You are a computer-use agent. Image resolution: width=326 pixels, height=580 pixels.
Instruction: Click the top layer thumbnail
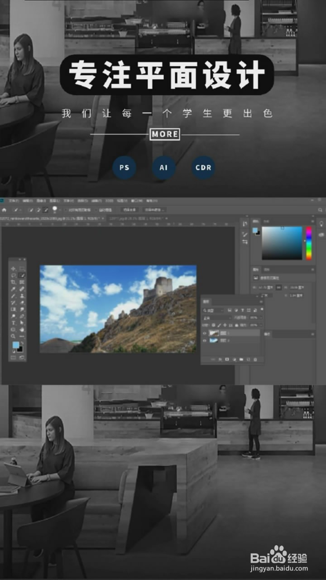point(214,333)
